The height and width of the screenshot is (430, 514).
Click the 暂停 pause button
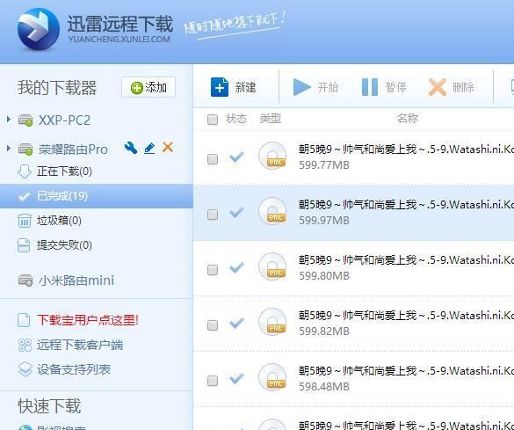[384, 87]
